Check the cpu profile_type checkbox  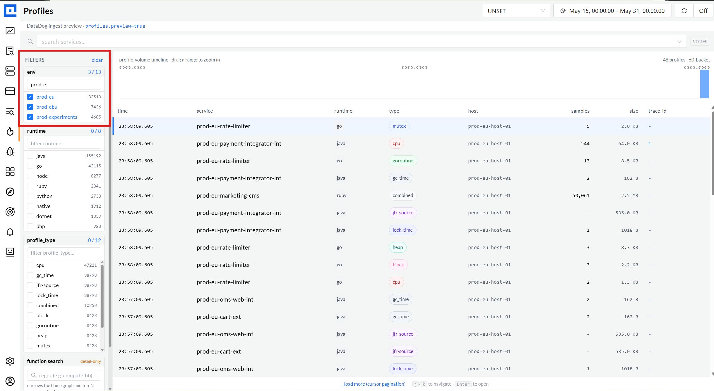[30, 265]
